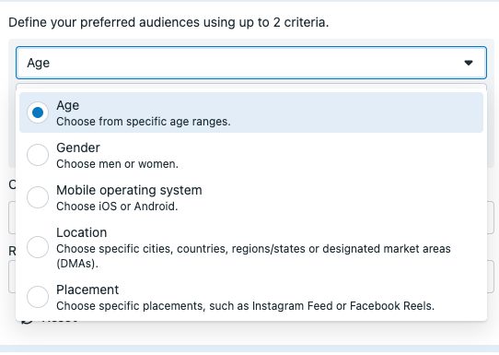Open the Age criteria combo box field

(x=251, y=63)
